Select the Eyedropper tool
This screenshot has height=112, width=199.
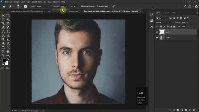(3, 27)
